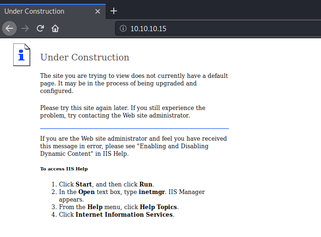321x237 pixels.
Task: Click the bold word Run in step 1
Action: 146,184
